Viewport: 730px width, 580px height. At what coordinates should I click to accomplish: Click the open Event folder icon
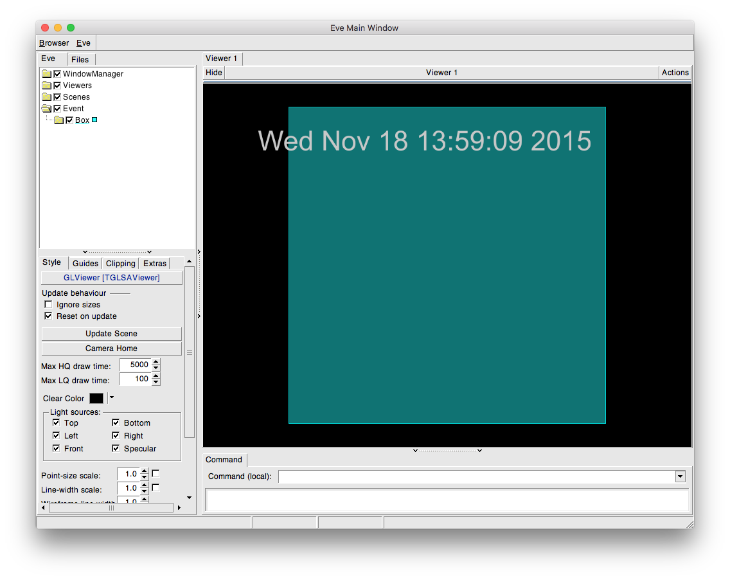tap(46, 109)
